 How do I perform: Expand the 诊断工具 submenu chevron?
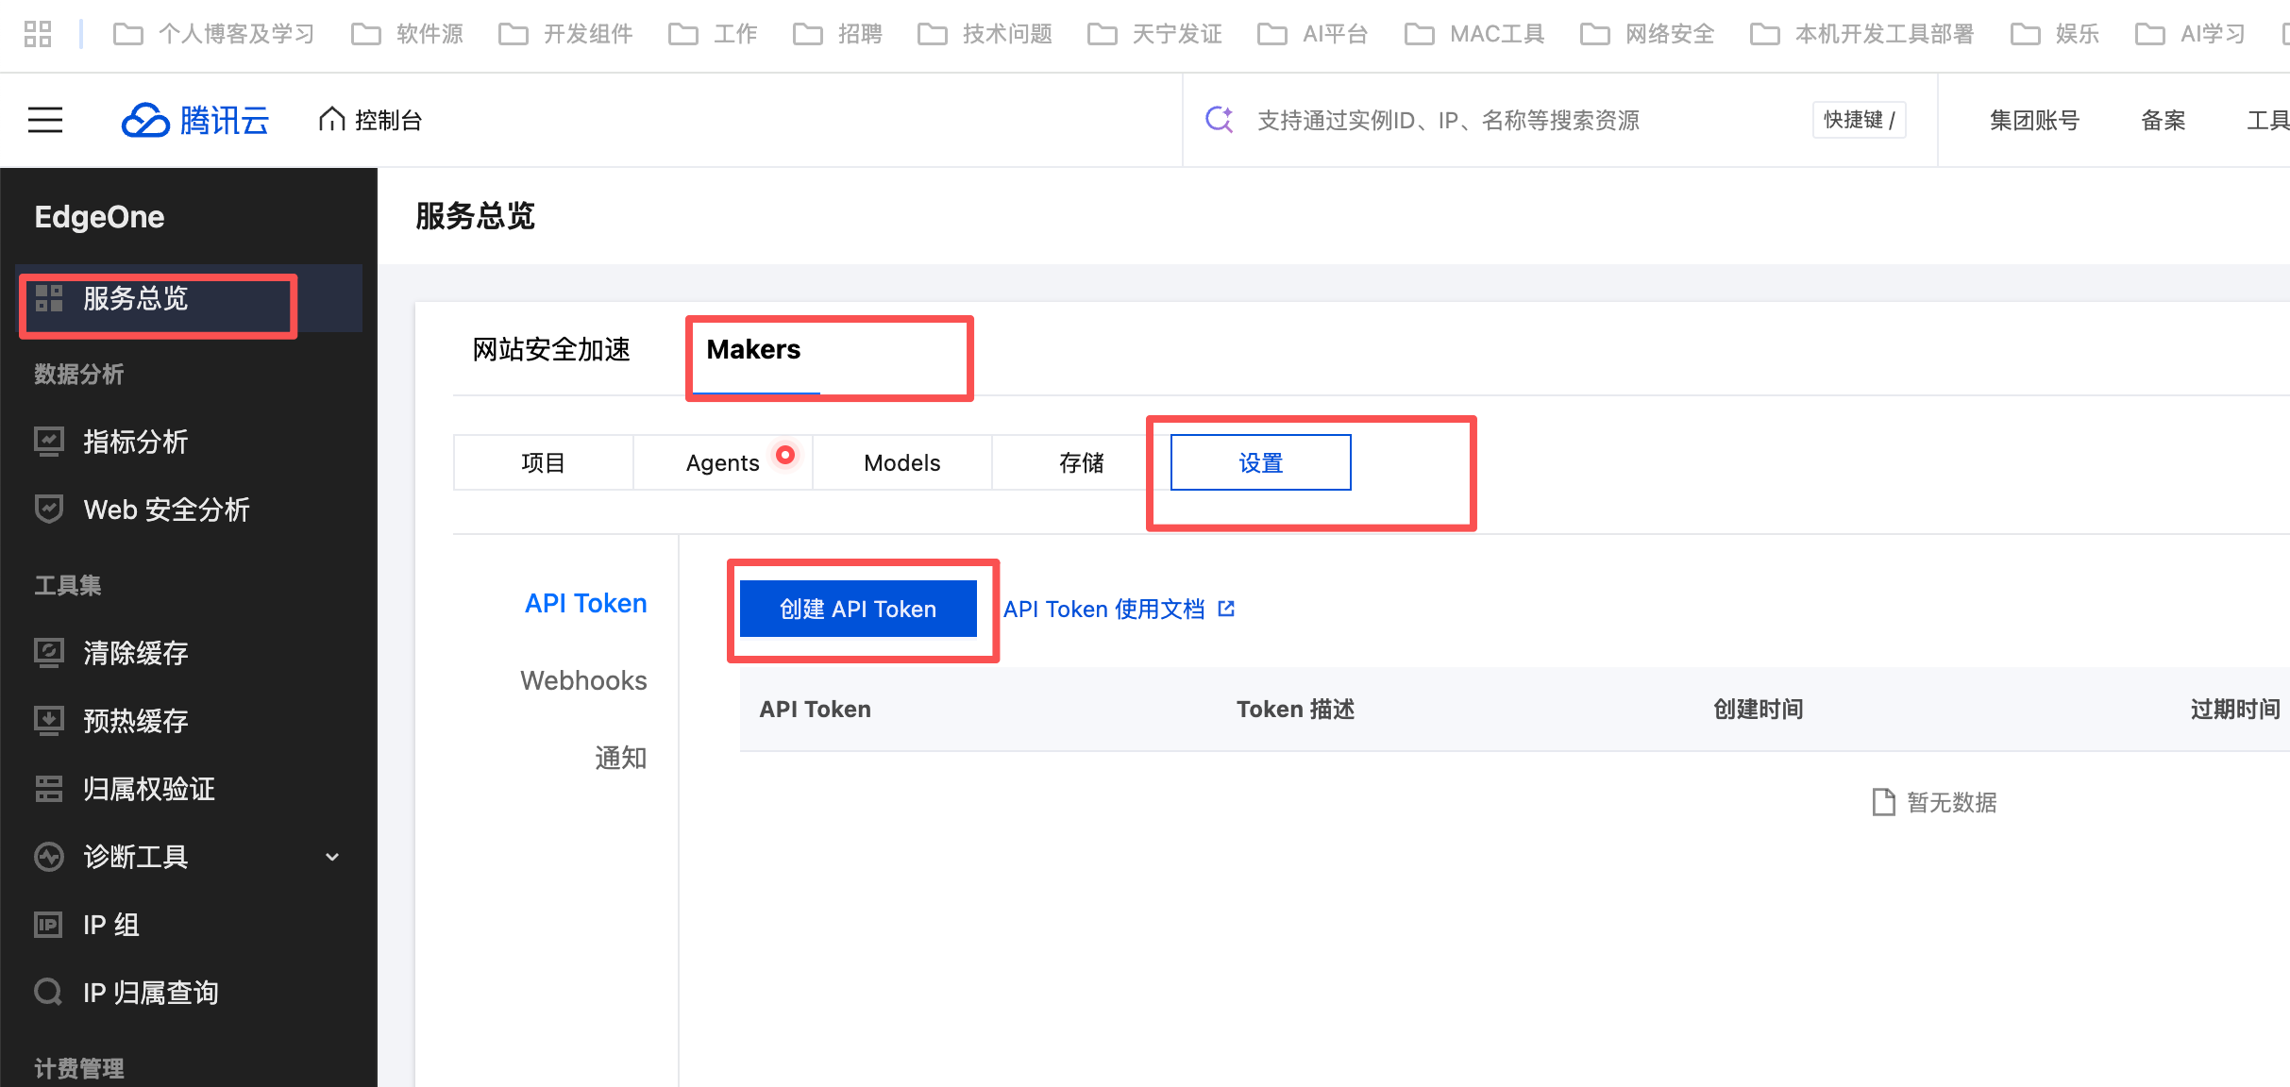pos(332,857)
